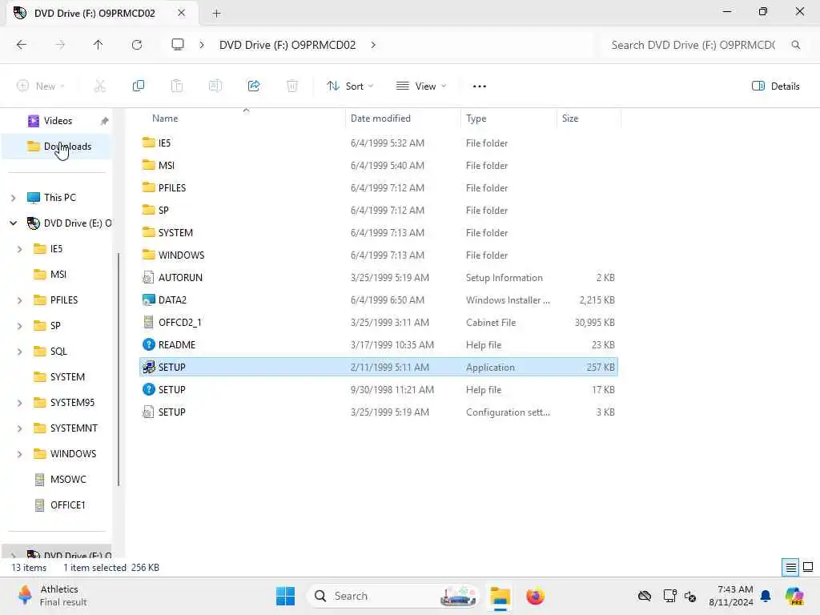
Task: Open the View dropdown
Action: point(421,86)
